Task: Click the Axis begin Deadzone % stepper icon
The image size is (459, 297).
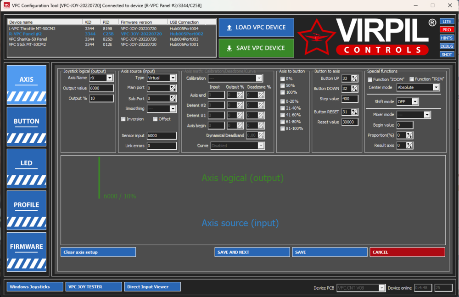Action: [261, 126]
